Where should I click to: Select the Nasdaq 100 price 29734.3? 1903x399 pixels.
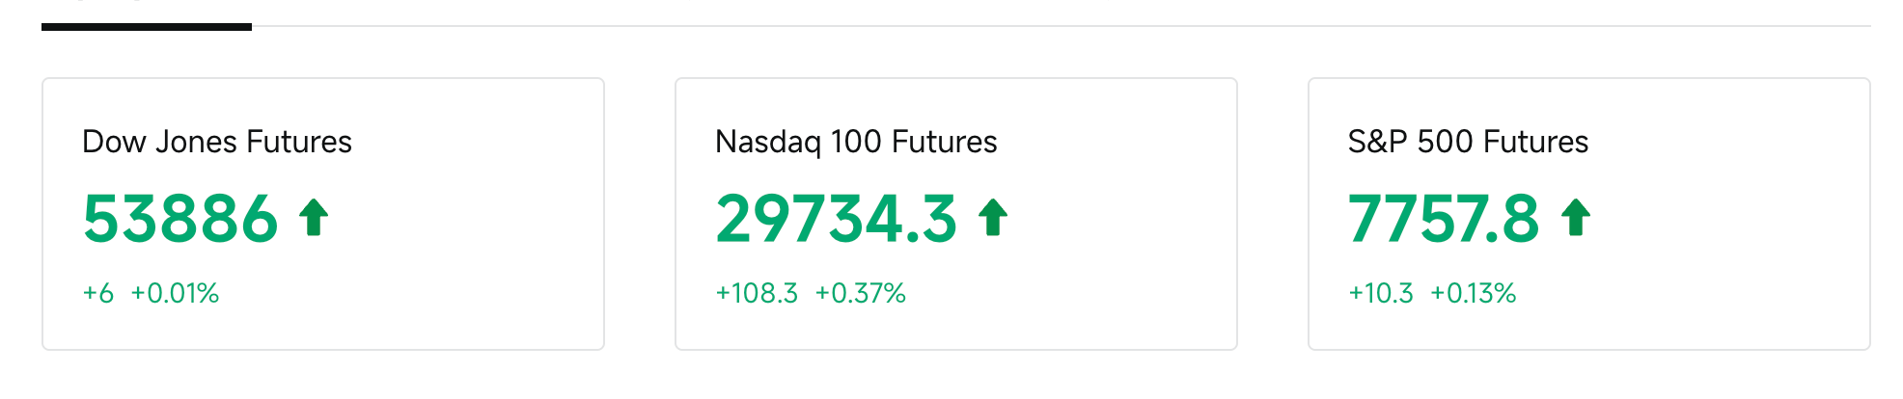[837, 218]
